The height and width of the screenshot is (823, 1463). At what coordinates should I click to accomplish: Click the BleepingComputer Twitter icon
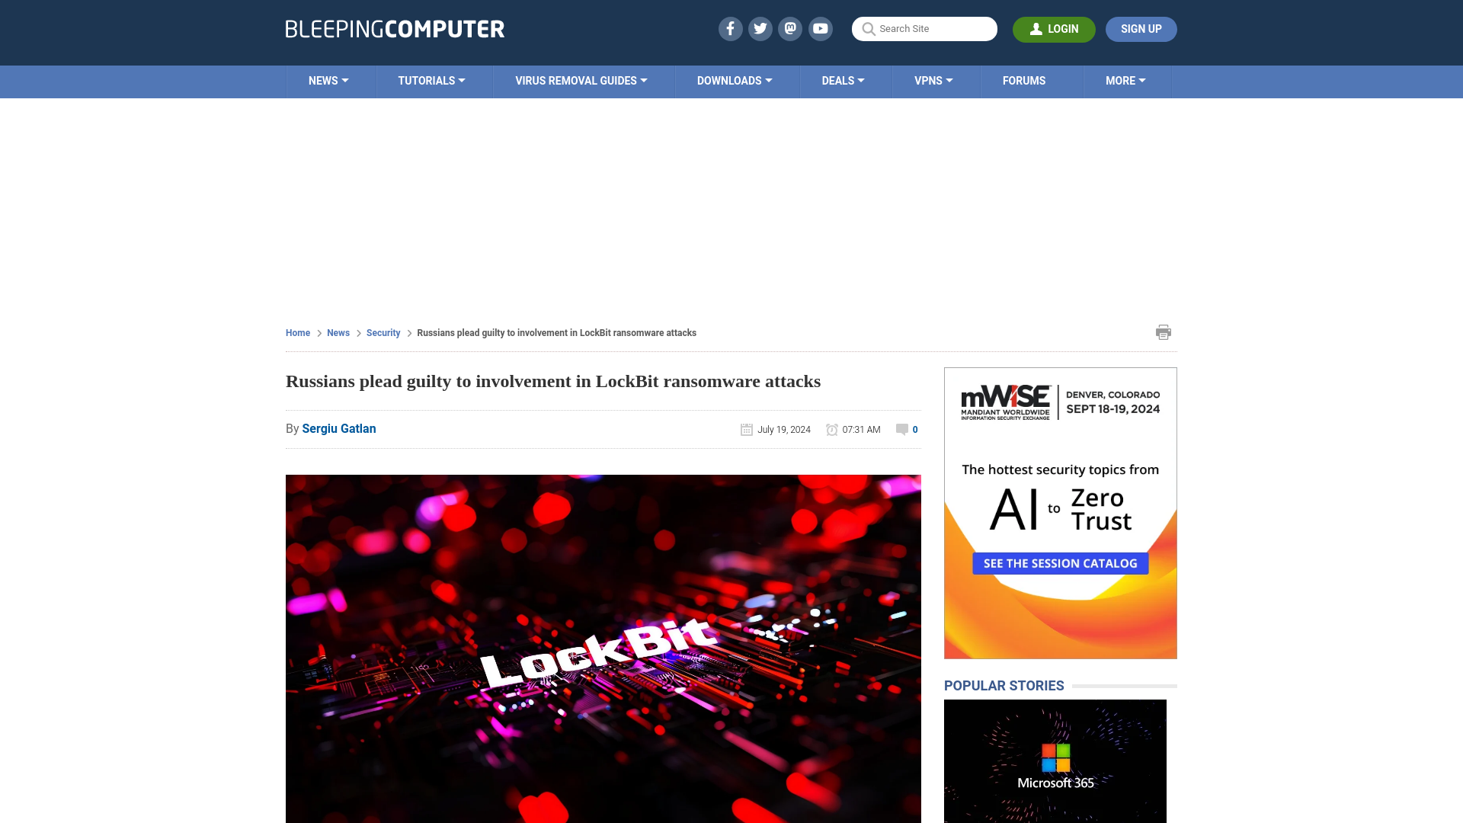click(x=760, y=28)
